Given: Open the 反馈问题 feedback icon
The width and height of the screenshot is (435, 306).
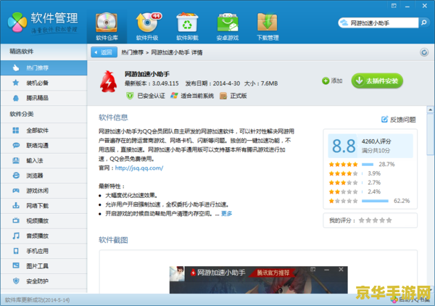Looking at the screenshot, I should [384, 120].
